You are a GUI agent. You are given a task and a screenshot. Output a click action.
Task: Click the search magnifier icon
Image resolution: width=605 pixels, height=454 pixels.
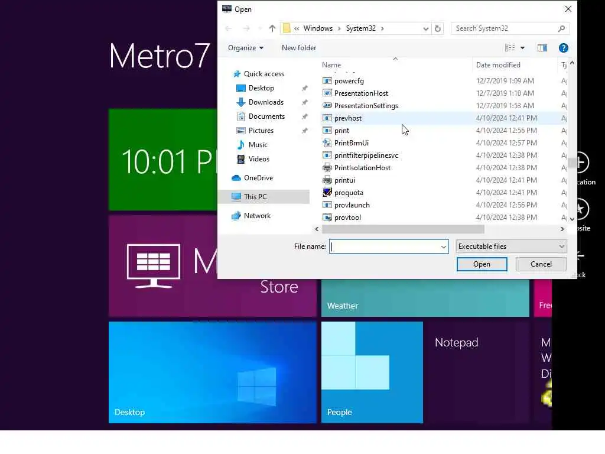click(x=561, y=28)
